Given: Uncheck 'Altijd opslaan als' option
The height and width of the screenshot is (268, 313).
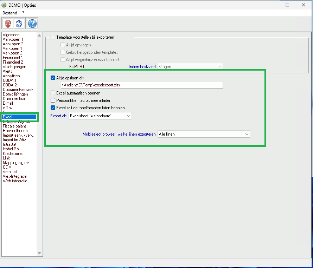Looking at the screenshot, I should tap(53, 78).
